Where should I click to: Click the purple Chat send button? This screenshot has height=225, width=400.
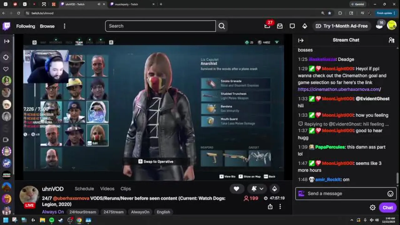point(387,207)
